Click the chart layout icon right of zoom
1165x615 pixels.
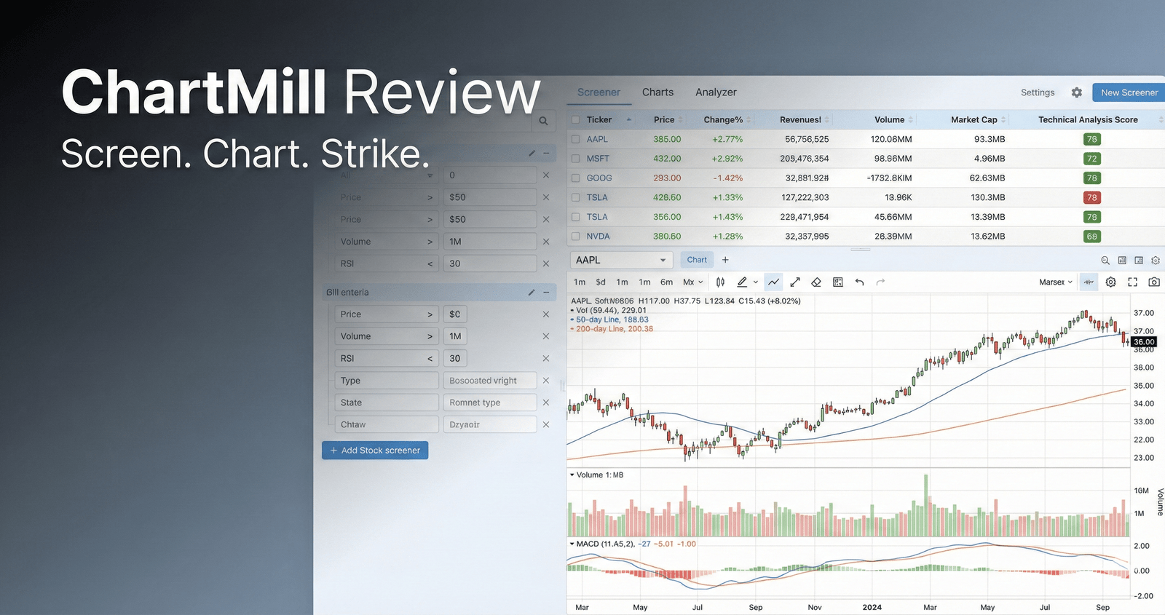1122,261
